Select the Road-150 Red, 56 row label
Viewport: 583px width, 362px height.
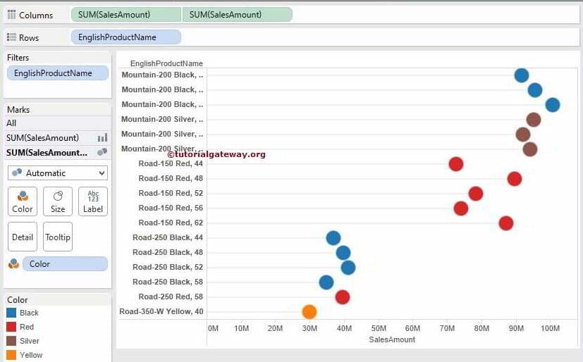click(171, 208)
